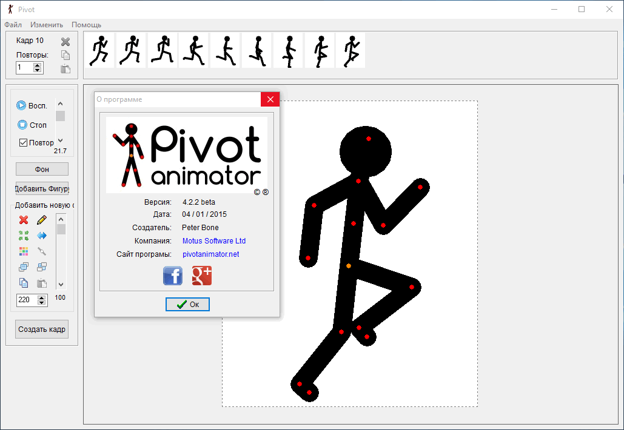Click the Кадр 10 frame label

pos(30,41)
